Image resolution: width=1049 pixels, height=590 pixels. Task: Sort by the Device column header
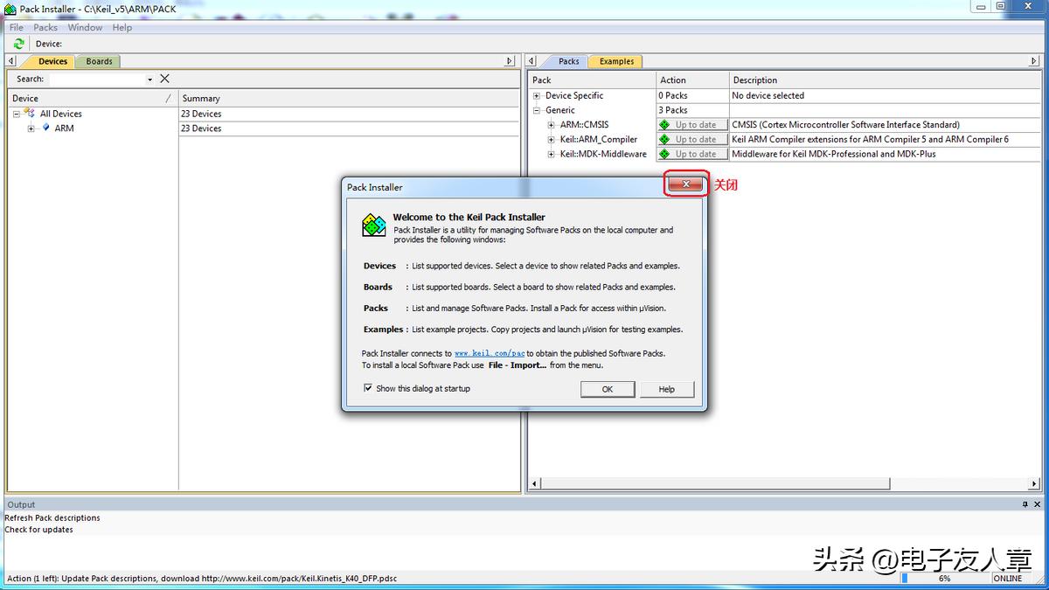92,99
